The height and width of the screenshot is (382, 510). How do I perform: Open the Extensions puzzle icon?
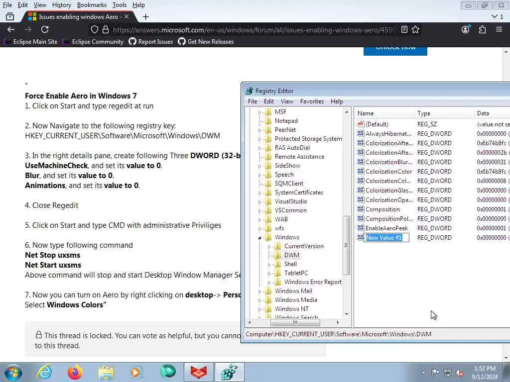(x=482, y=29)
